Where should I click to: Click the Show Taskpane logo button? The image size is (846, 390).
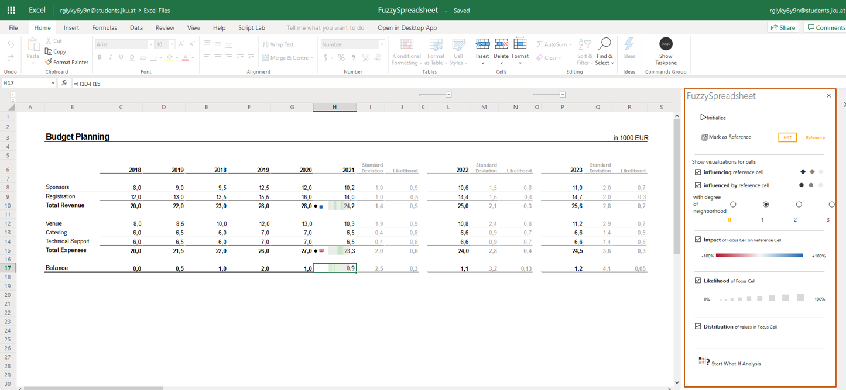click(666, 44)
